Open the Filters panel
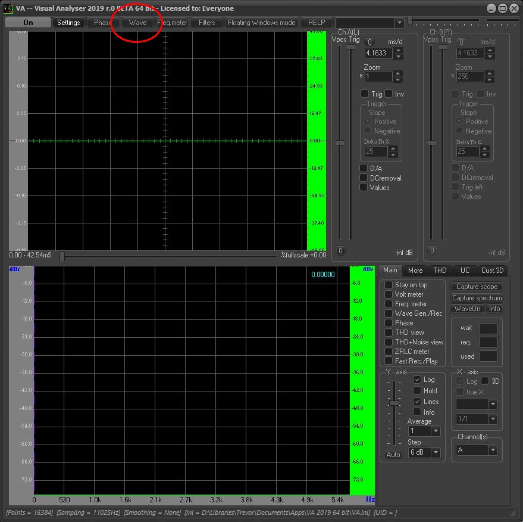The image size is (523, 522). 207,23
